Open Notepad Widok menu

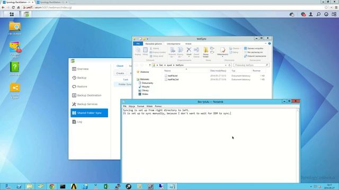149,106
